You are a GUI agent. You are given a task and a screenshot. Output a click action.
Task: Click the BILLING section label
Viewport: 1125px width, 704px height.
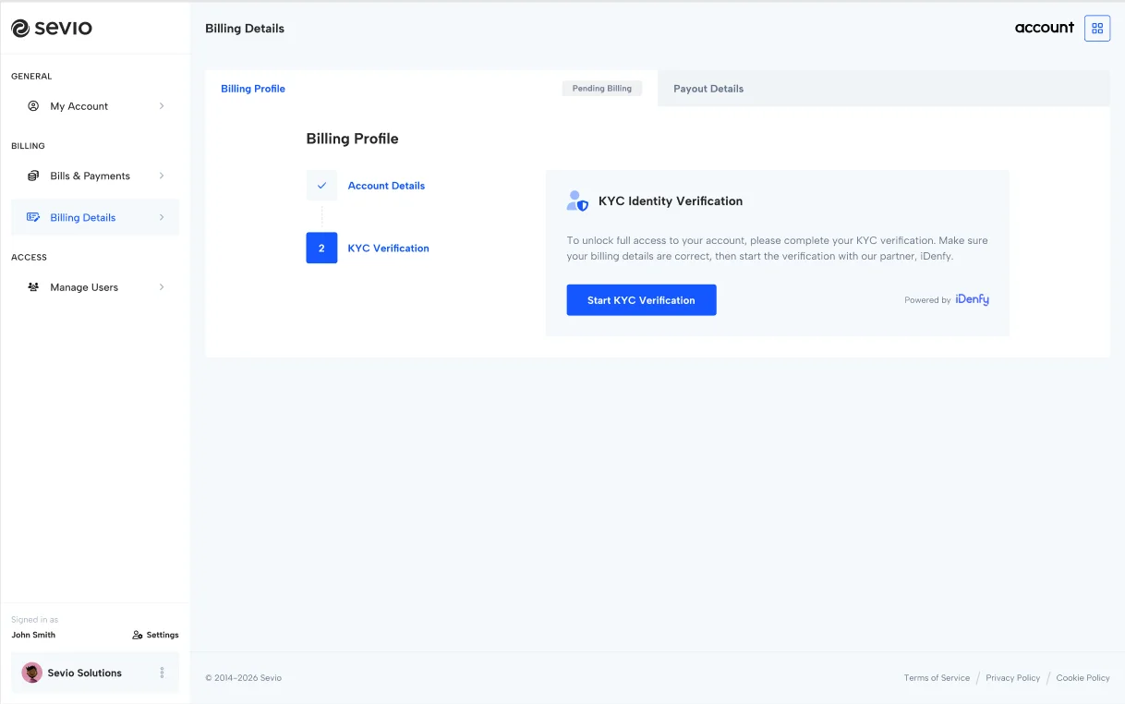tap(28, 146)
